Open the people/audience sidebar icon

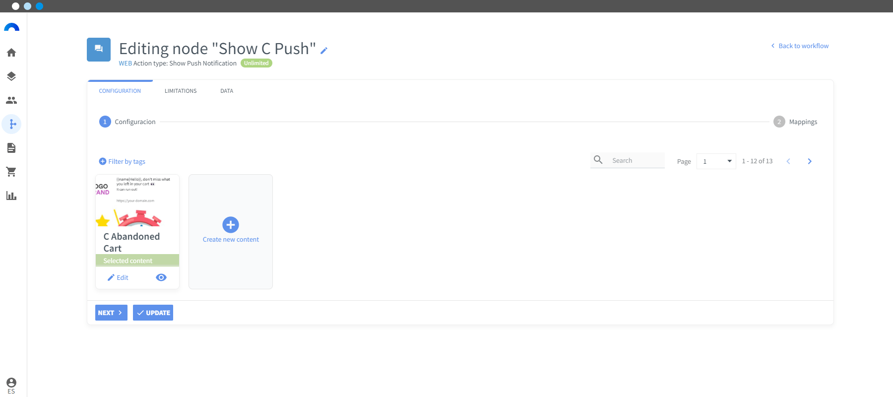[x=11, y=100]
